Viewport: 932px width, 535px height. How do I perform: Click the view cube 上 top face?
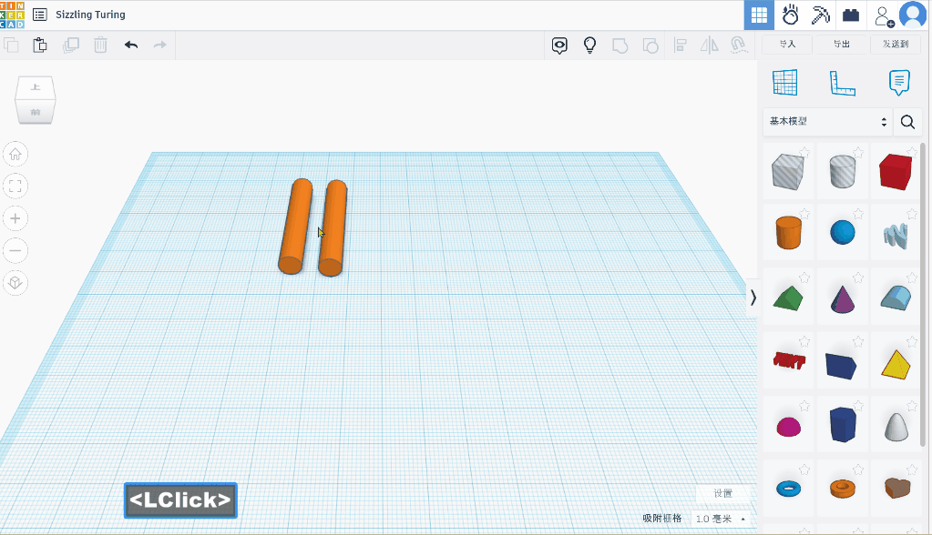36,88
